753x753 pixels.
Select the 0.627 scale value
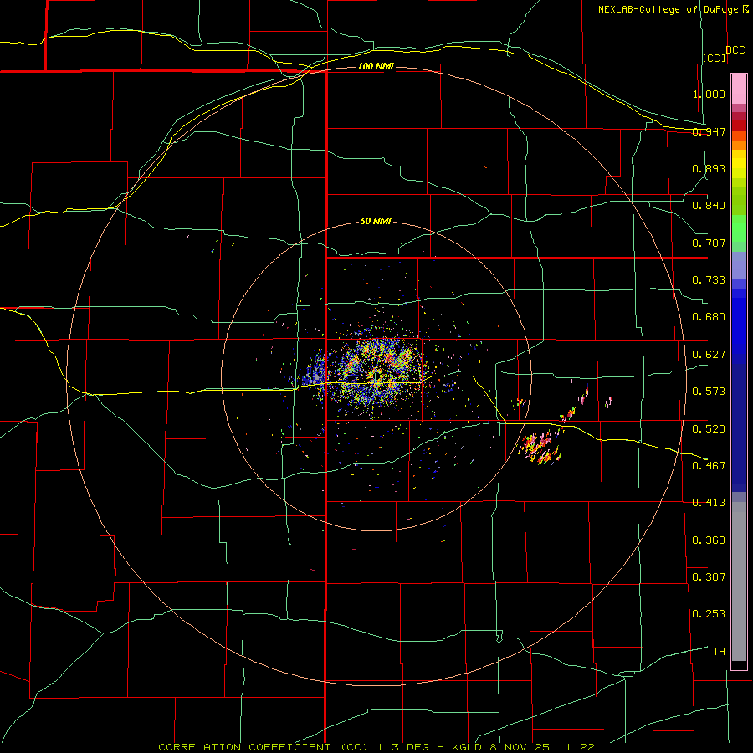click(709, 355)
